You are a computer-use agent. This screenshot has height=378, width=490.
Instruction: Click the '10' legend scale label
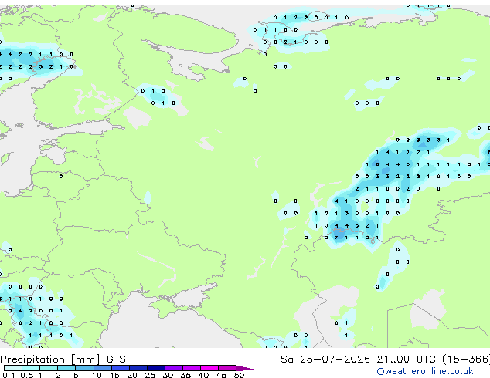click(97, 375)
